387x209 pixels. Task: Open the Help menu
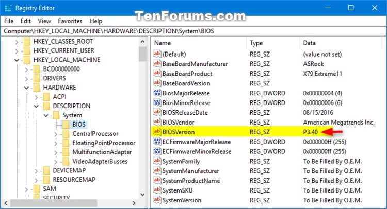96,21
